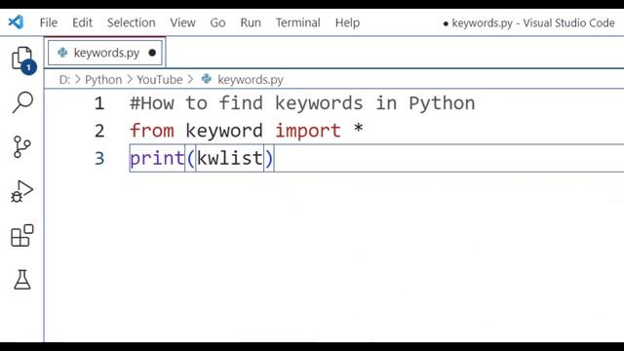Click the 'from' keyword on line 2
624x351 pixels.
pos(152,131)
